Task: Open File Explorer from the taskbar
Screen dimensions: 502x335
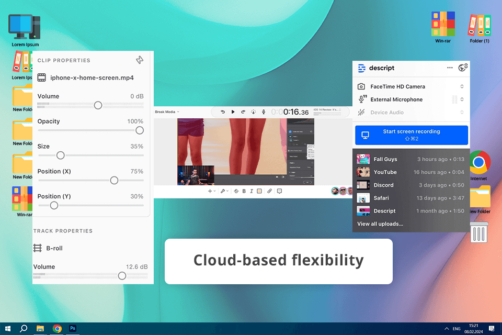Action: 40,329
